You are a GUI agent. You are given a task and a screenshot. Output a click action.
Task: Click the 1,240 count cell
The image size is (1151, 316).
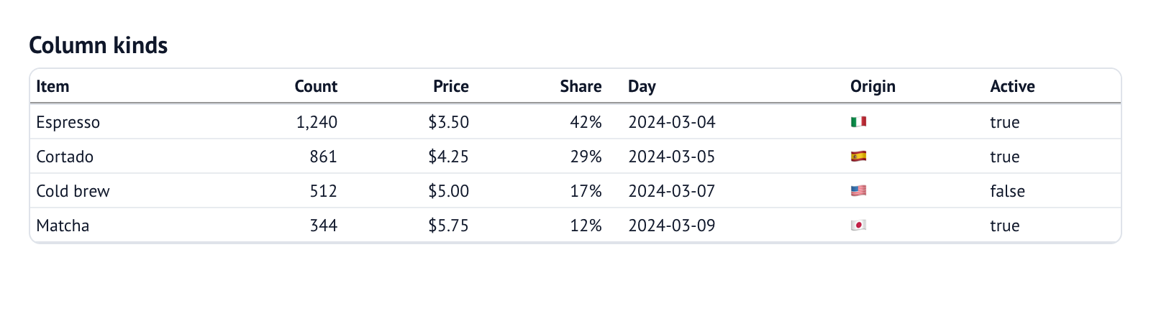pos(317,122)
